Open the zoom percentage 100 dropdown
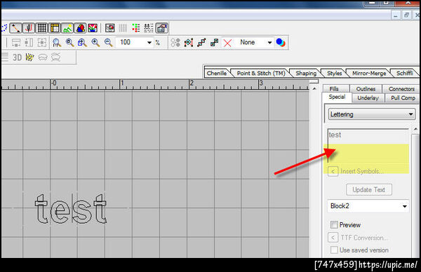The image size is (421, 272). [x=149, y=43]
